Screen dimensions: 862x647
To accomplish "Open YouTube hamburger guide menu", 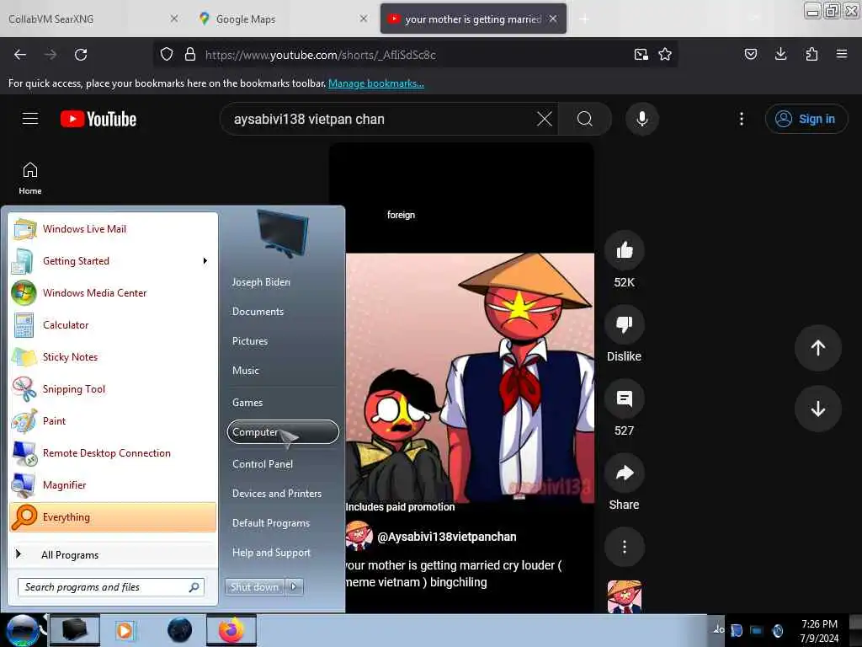I will [30, 119].
